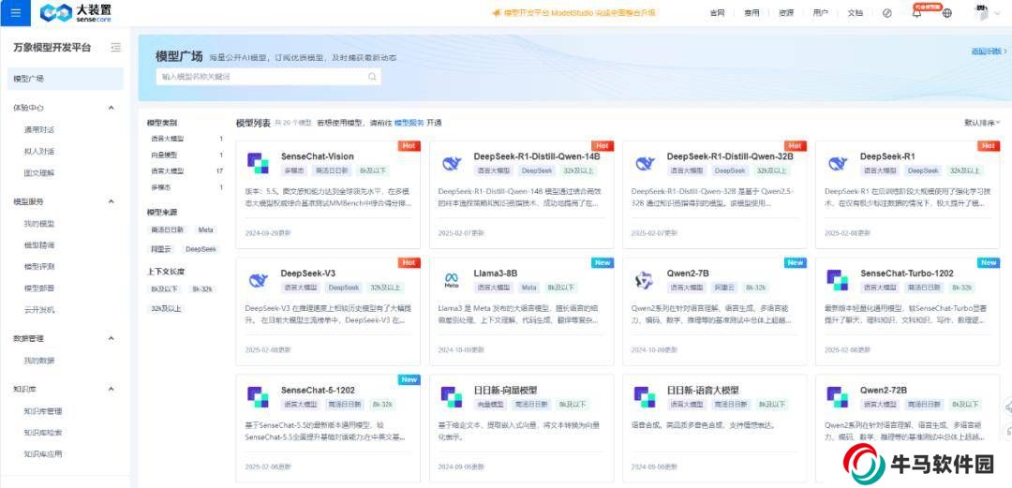Toggle the 32k及以上 context length filter
The image size is (1012, 488).
pos(166,308)
